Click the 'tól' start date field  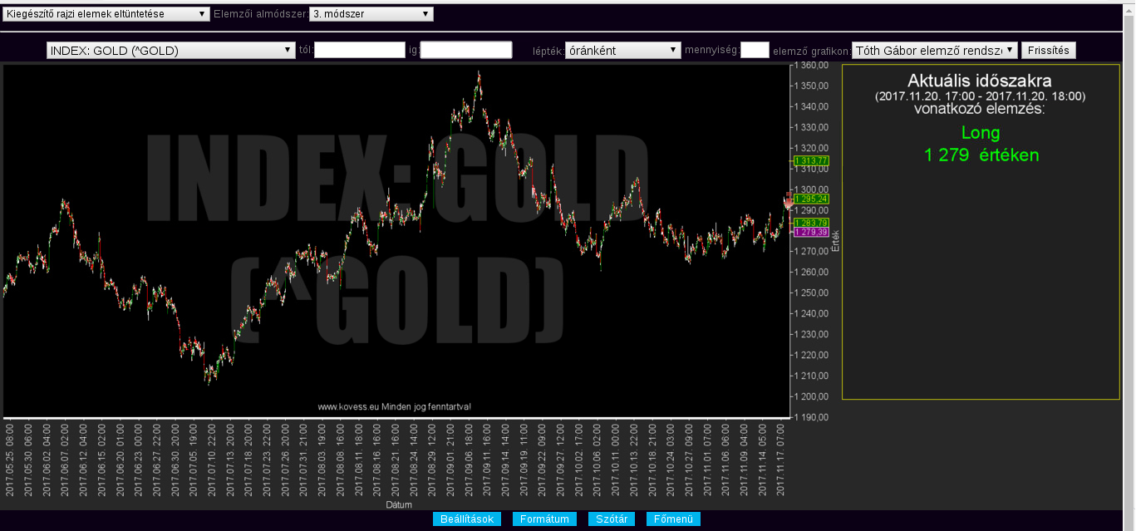point(360,51)
